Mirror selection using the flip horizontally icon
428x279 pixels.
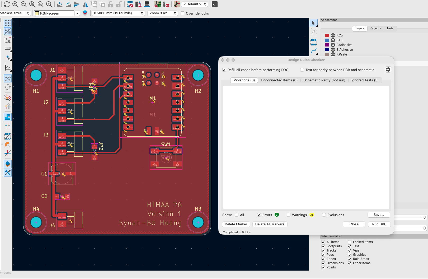pos(85,4)
